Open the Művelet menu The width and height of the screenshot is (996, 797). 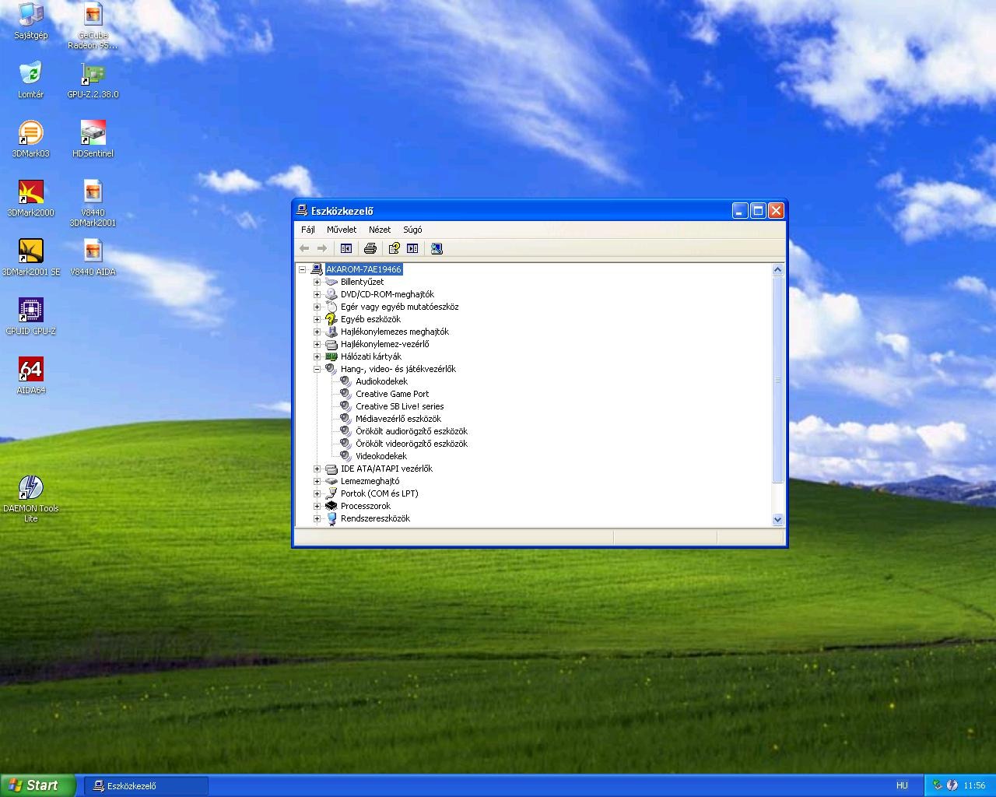point(342,230)
